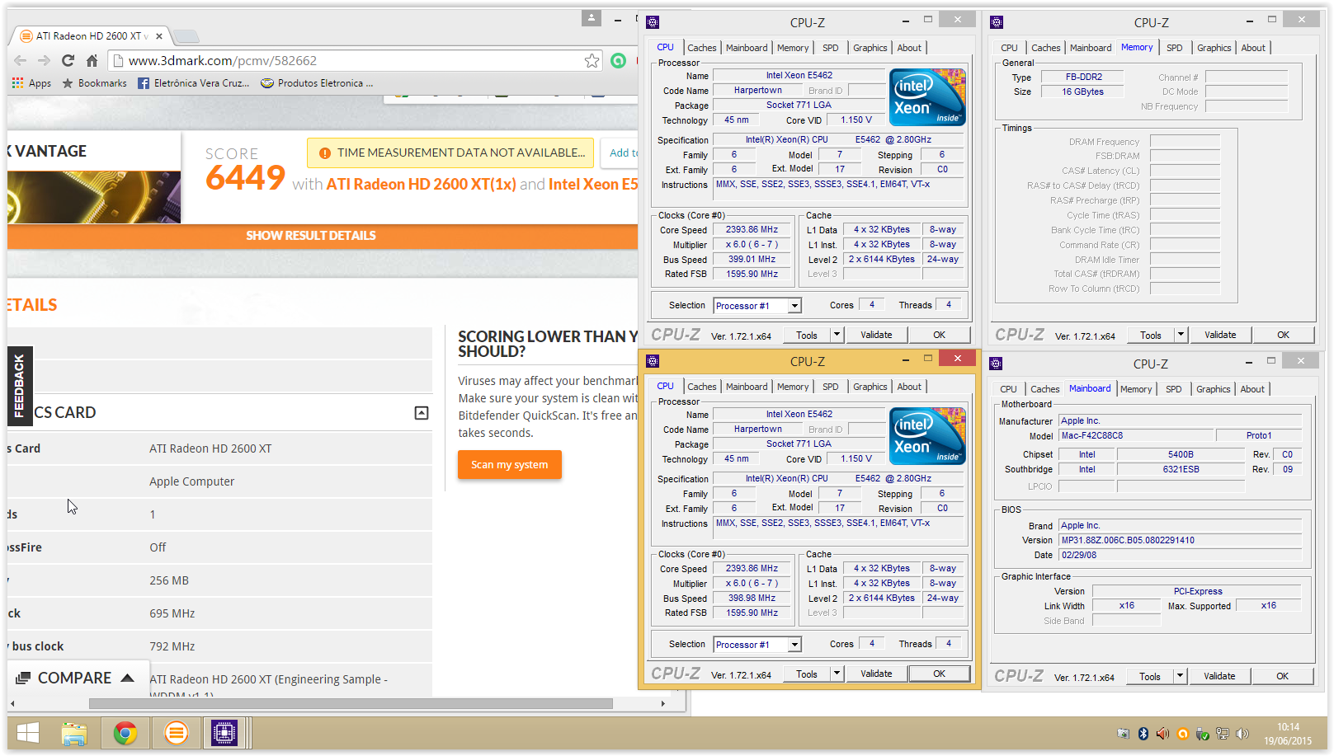This screenshot has height=756, width=1334.
Task: Close the ATI Radeon HD 2600 XT tab
Action: pyautogui.click(x=159, y=36)
